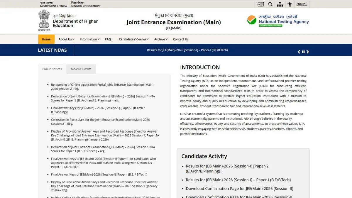Open Re-opening of Online Application Portal notice

(102, 87)
